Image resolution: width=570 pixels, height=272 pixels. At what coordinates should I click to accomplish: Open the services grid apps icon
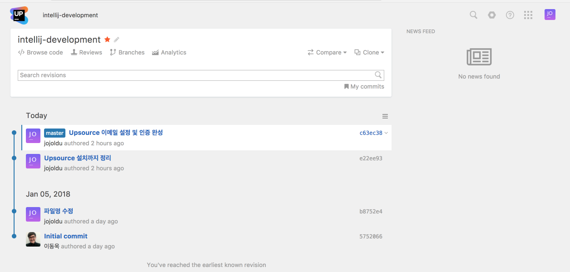pos(528,15)
